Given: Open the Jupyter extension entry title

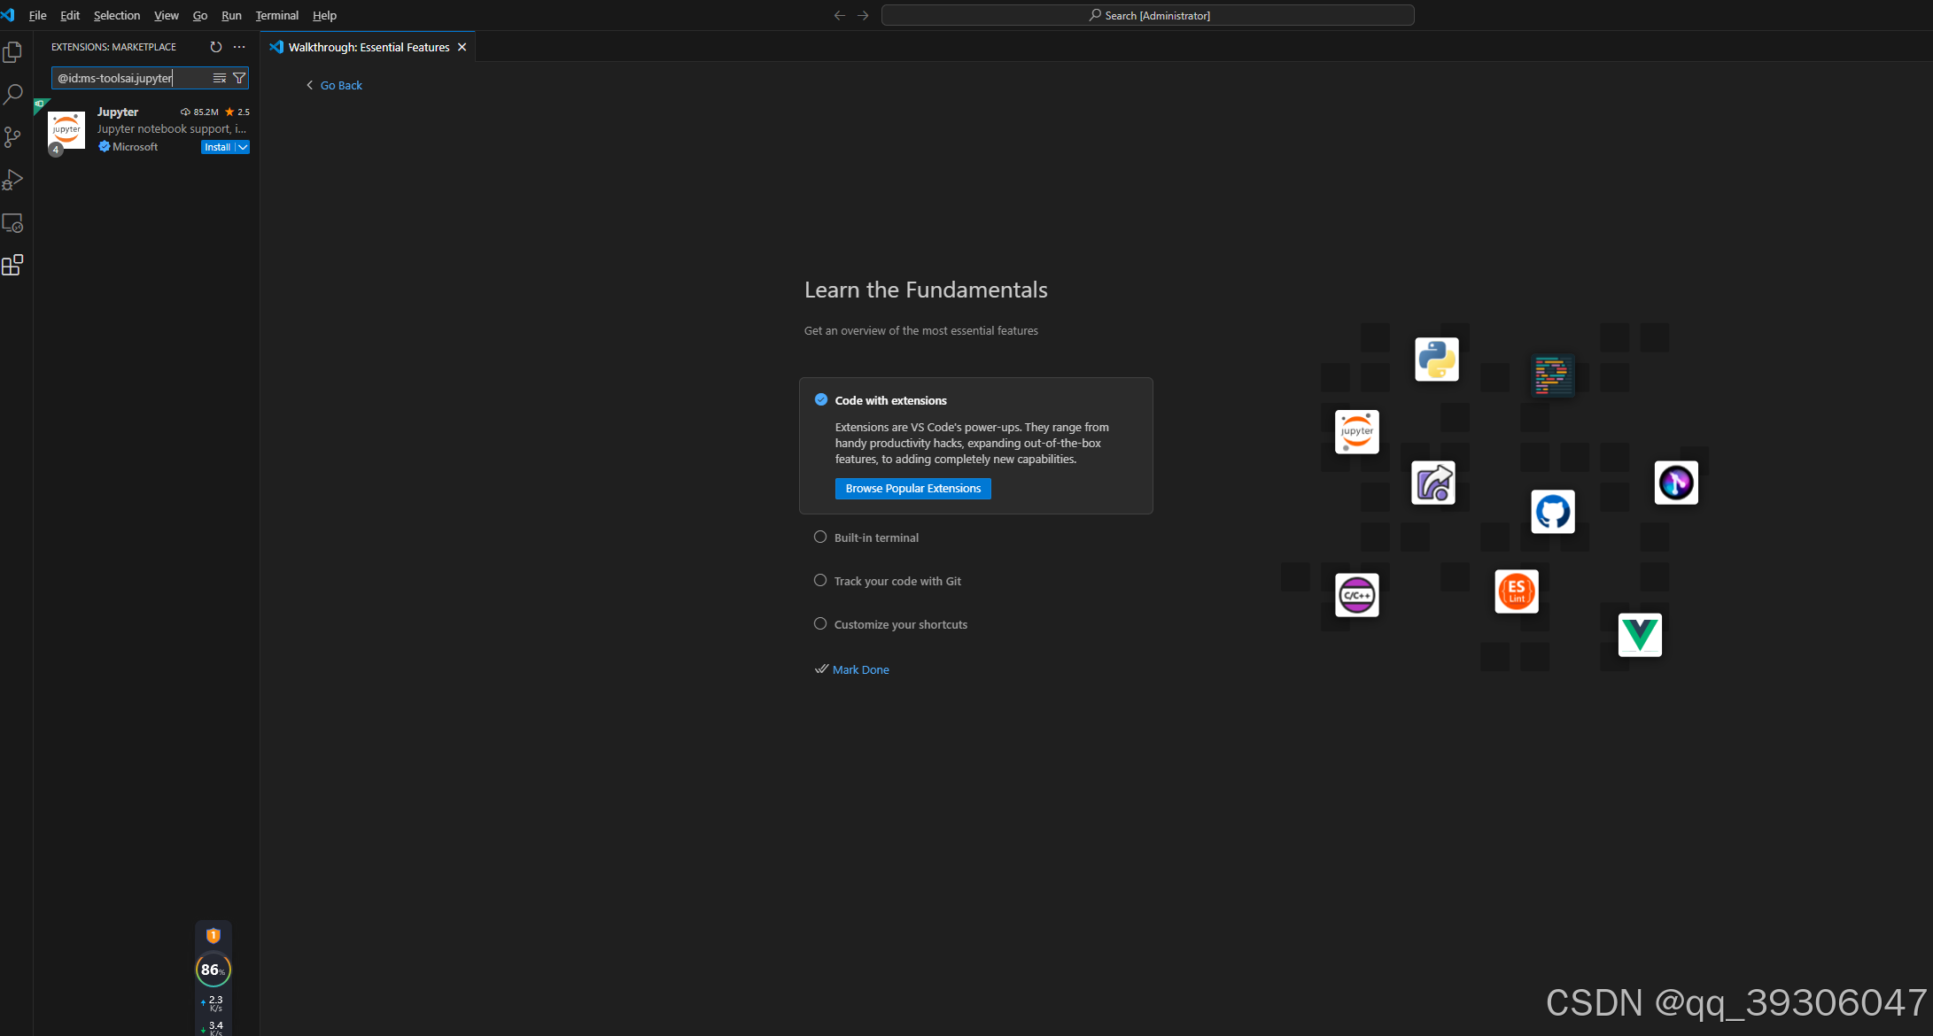Looking at the screenshot, I should [118, 112].
